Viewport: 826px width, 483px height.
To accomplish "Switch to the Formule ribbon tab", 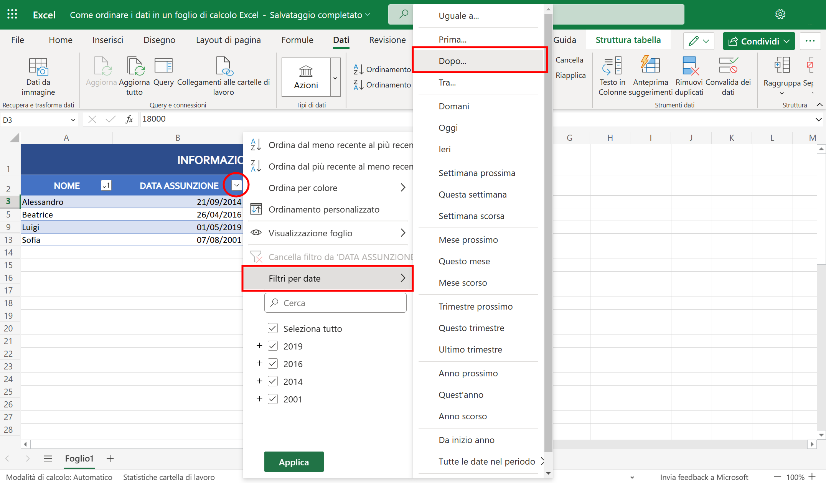I will [297, 40].
